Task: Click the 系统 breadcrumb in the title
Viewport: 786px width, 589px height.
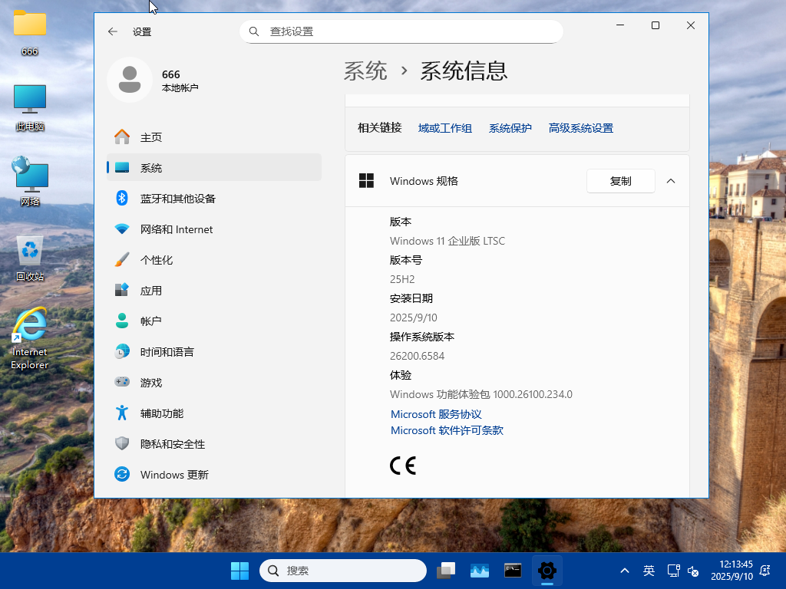Action: pos(365,71)
